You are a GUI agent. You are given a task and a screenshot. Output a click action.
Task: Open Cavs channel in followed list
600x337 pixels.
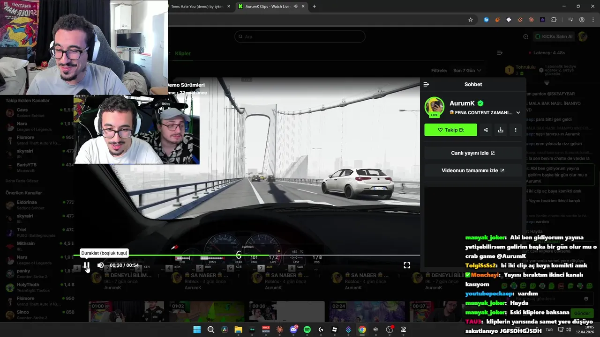tap(37, 112)
